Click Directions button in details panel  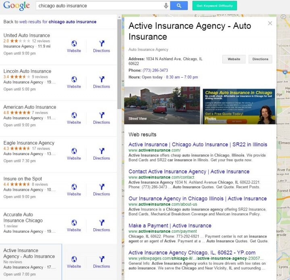[260, 59]
